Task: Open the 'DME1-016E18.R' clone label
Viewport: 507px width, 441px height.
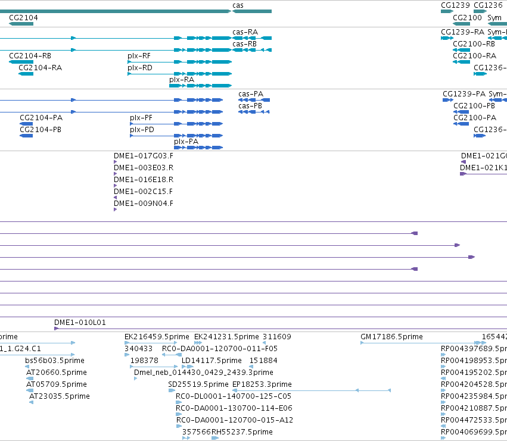Action: click(x=144, y=180)
